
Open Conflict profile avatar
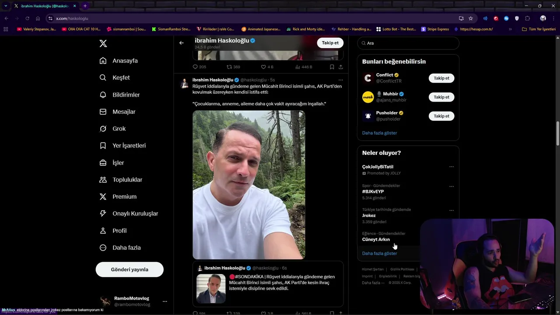point(368,78)
